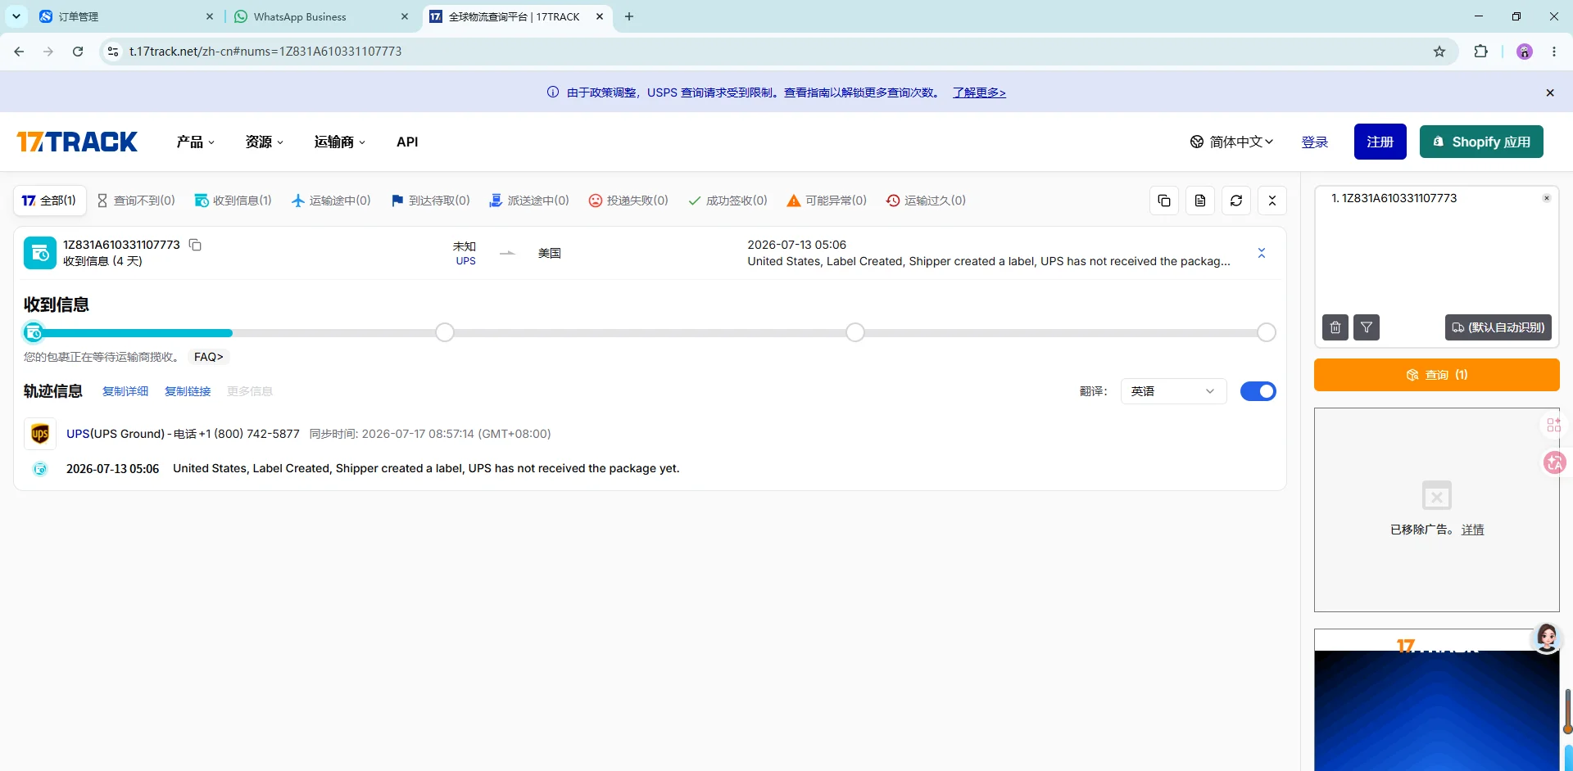Remove tracking number from input list
The width and height of the screenshot is (1573, 771).
[1547, 198]
